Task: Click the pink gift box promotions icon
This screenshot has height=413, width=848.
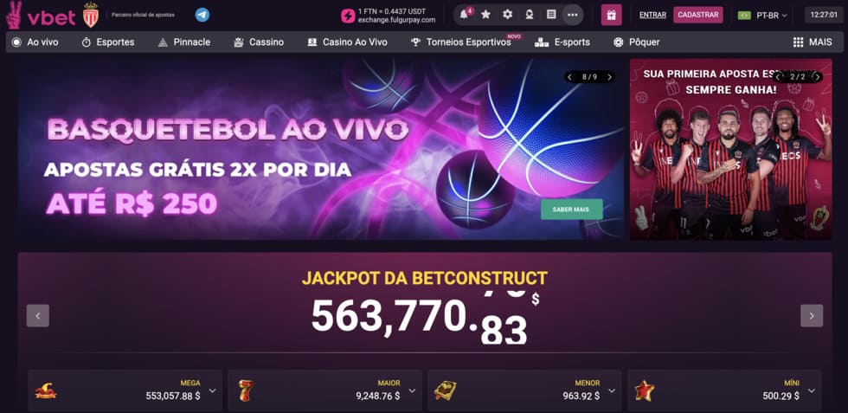Action: [x=611, y=15]
